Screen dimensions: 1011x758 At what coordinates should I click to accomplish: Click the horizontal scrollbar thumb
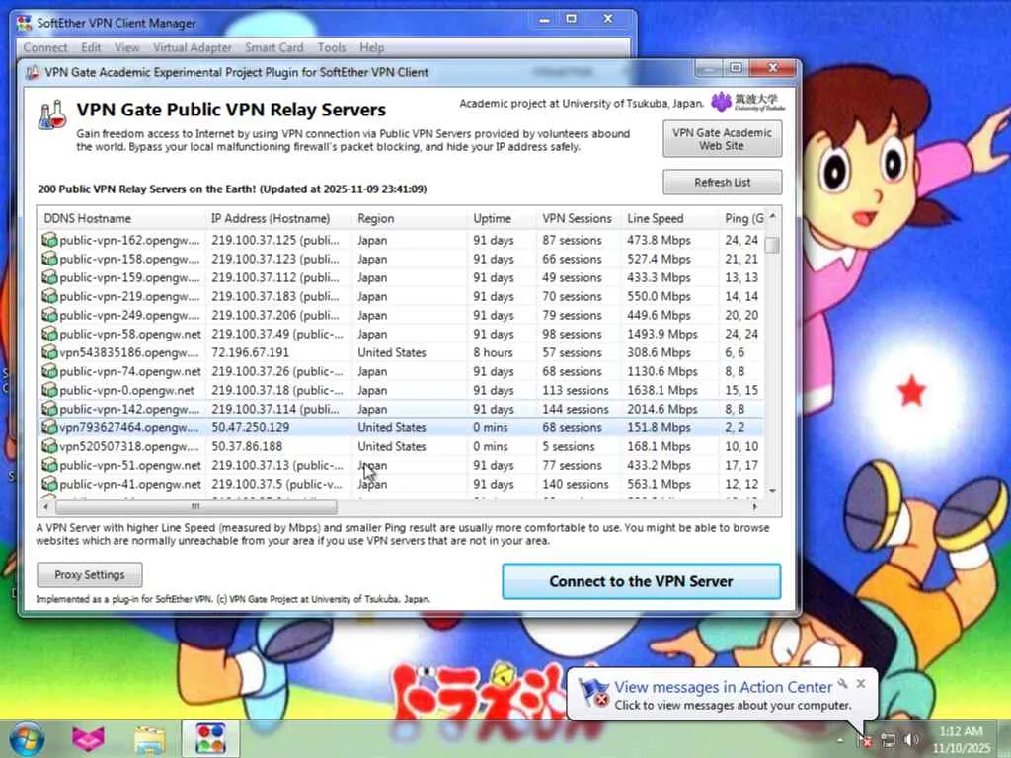coord(196,506)
